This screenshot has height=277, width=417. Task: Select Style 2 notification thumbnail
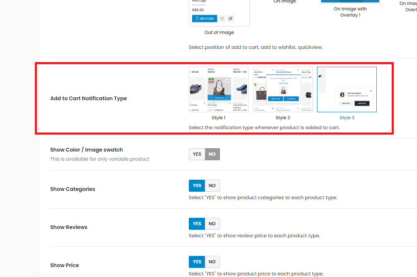coord(283,89)
